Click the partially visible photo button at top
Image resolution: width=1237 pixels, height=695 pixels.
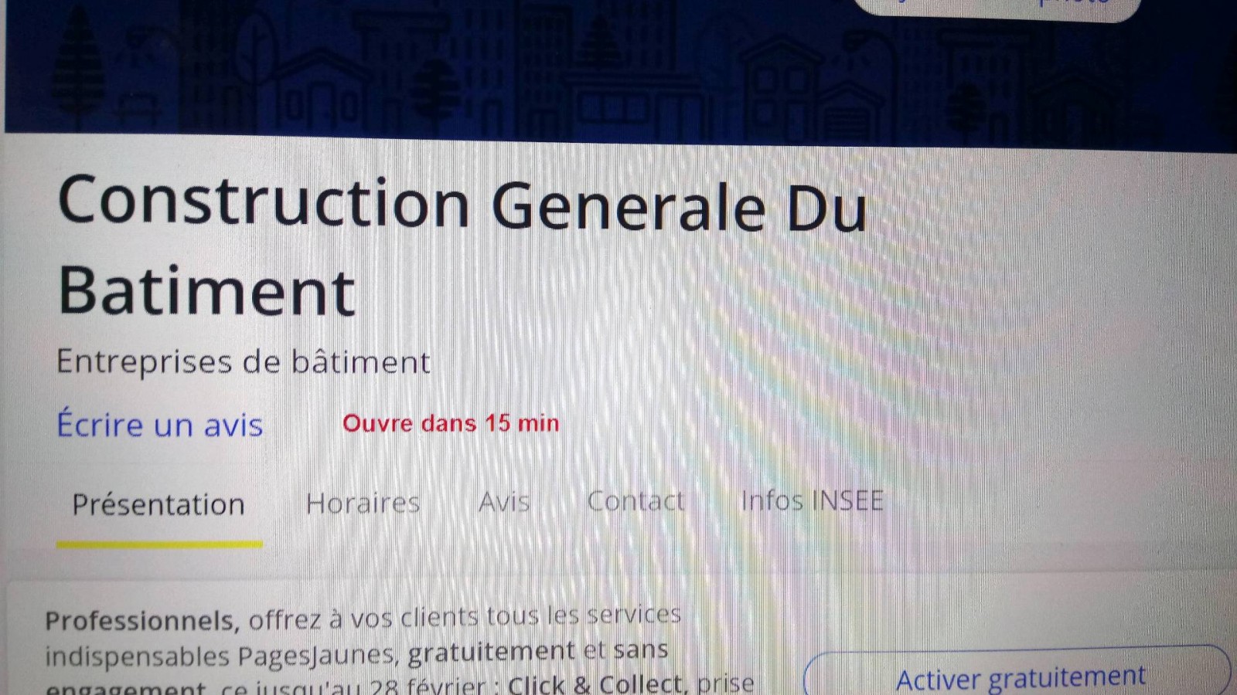pos(997,6)
